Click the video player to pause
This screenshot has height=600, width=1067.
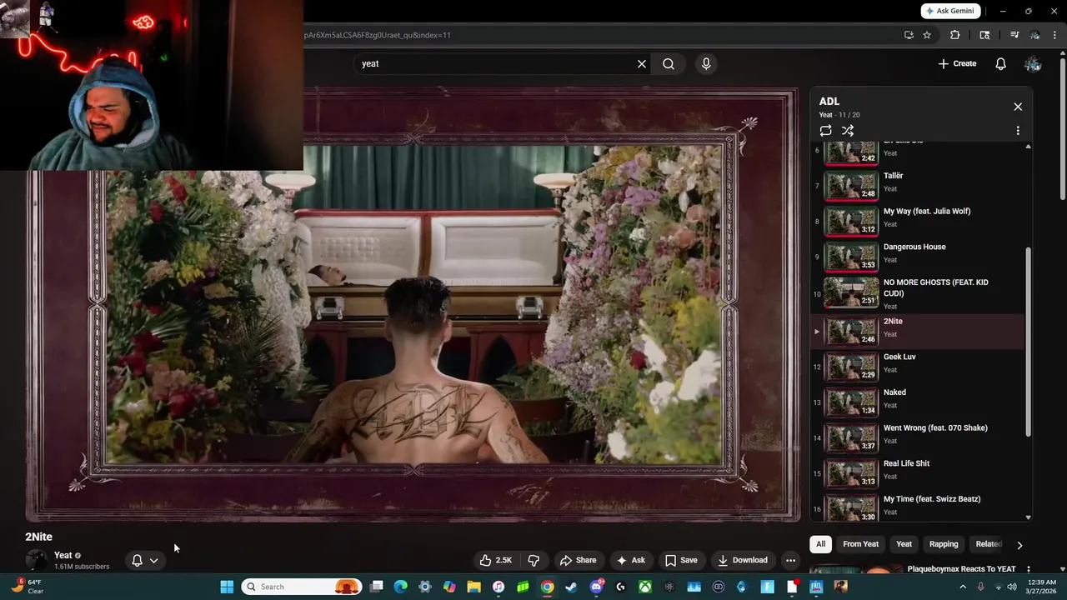click(413, 304)
